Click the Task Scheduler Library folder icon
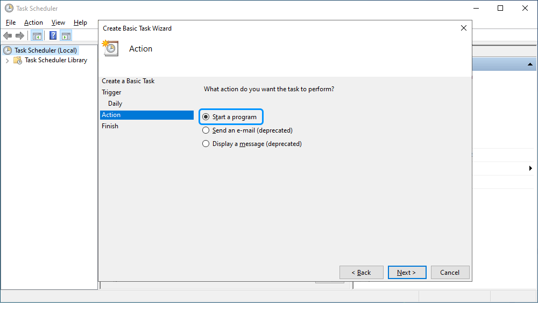This screenshot has height=322, width=538. click(x=18, y=61)
